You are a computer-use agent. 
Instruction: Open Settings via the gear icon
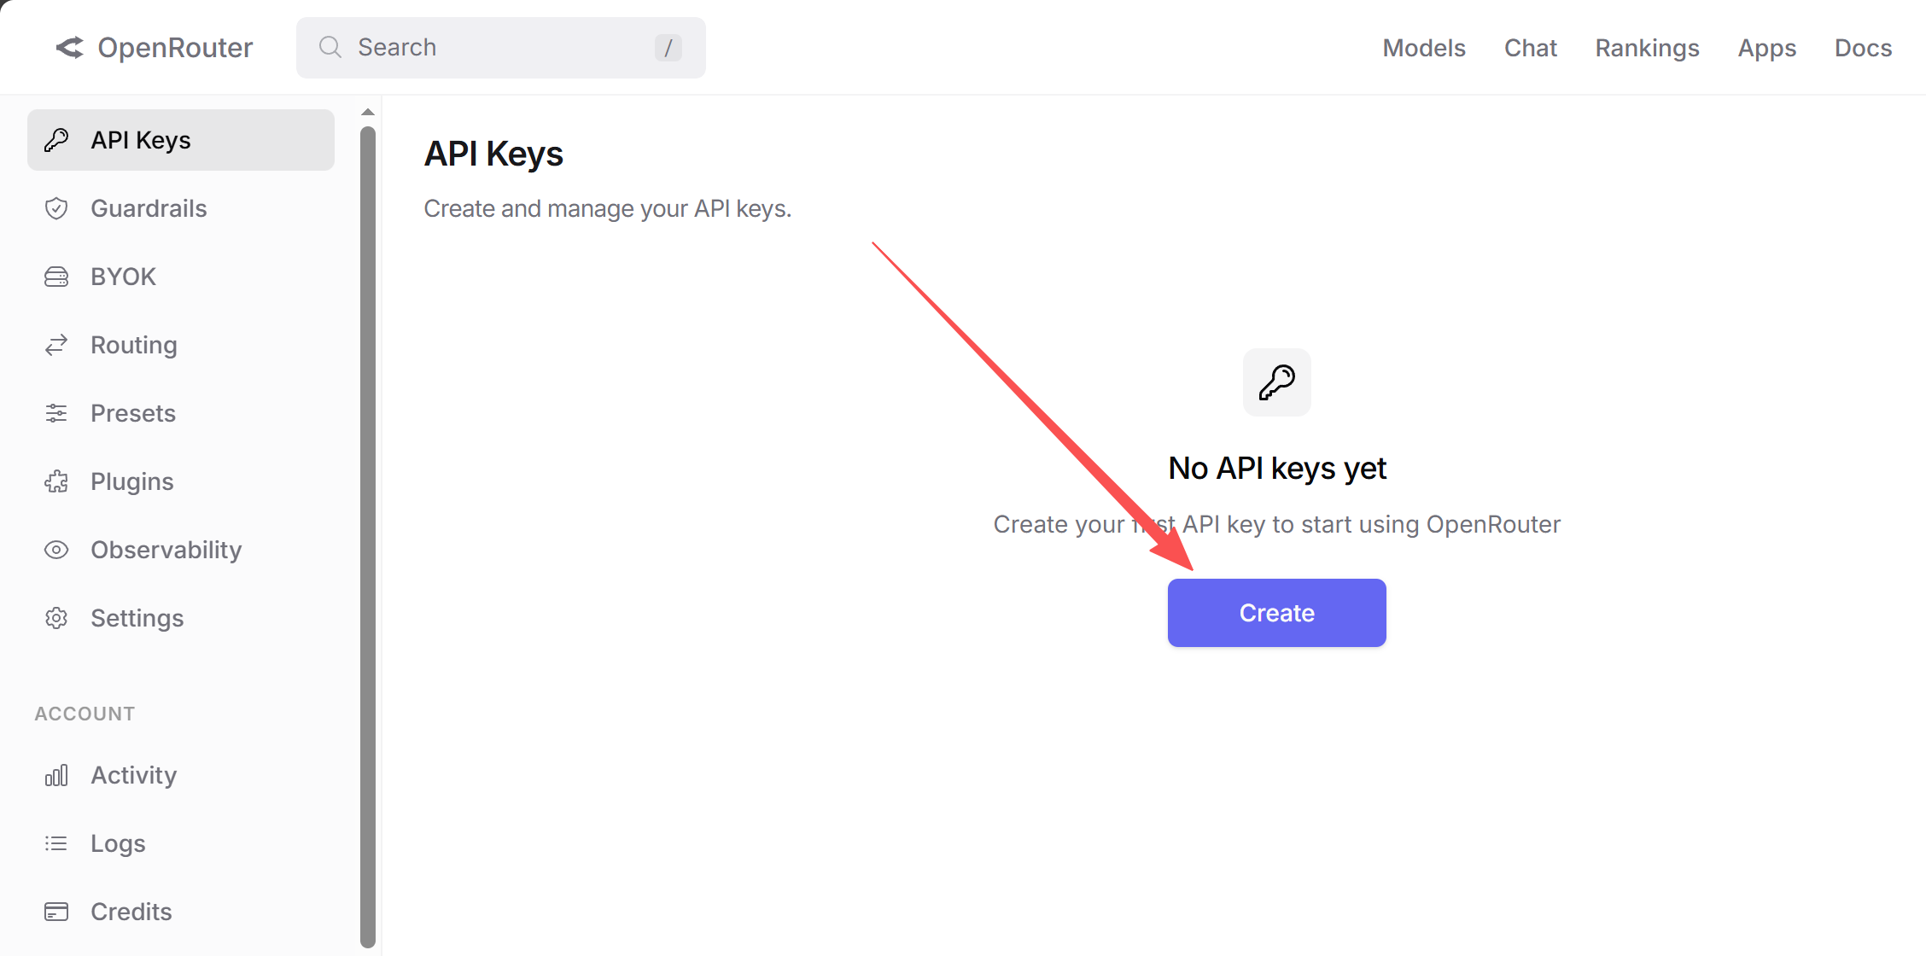tap(56, 617)
